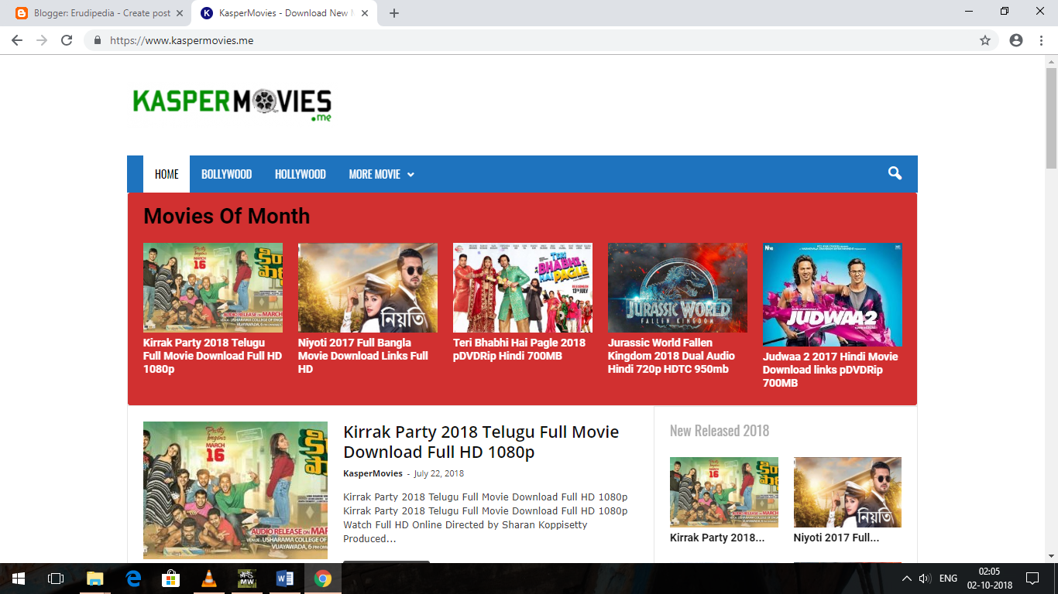
Task: Open a new browser tab
Action: pos(394,13)
